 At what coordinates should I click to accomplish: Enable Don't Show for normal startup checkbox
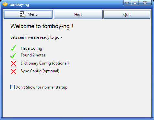click(x=12, y=87)
